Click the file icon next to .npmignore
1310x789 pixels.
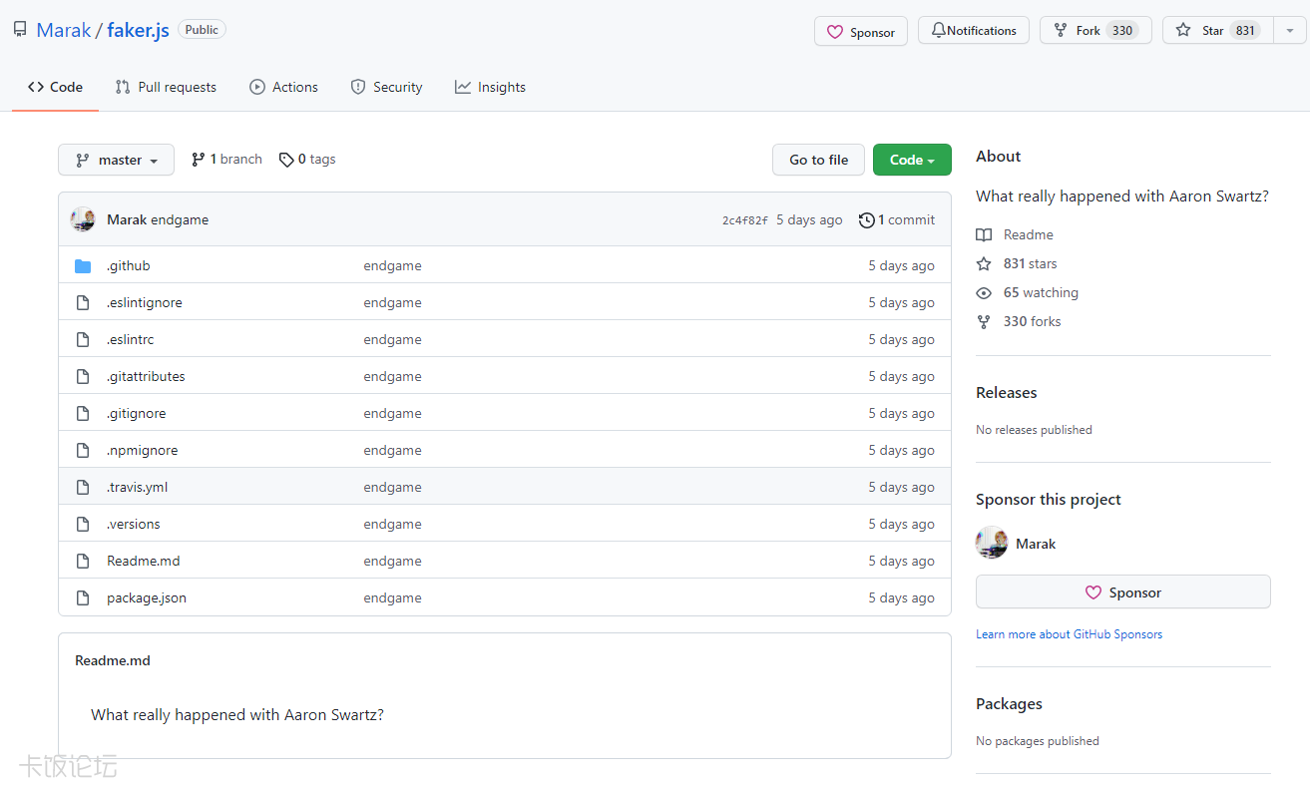coord(83,451)
